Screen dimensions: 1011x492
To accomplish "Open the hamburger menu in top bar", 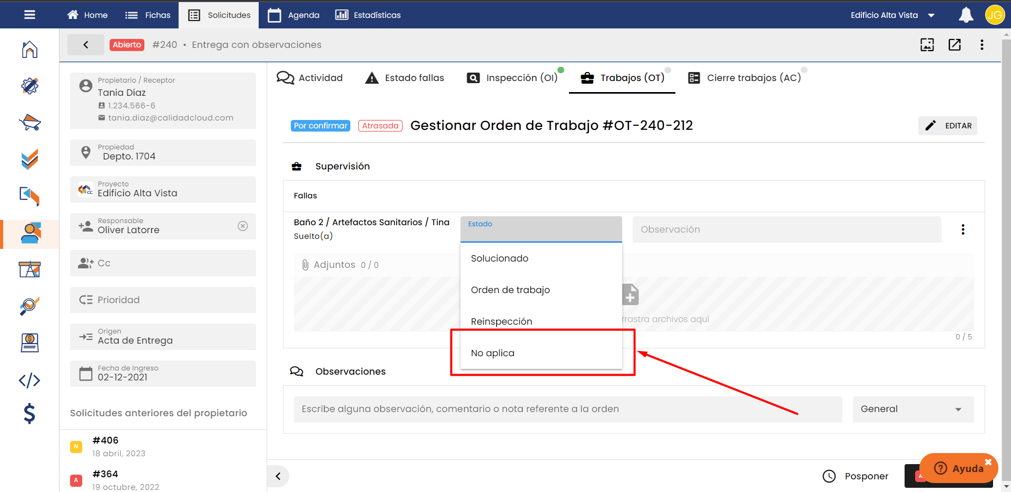I will [30, 15].
